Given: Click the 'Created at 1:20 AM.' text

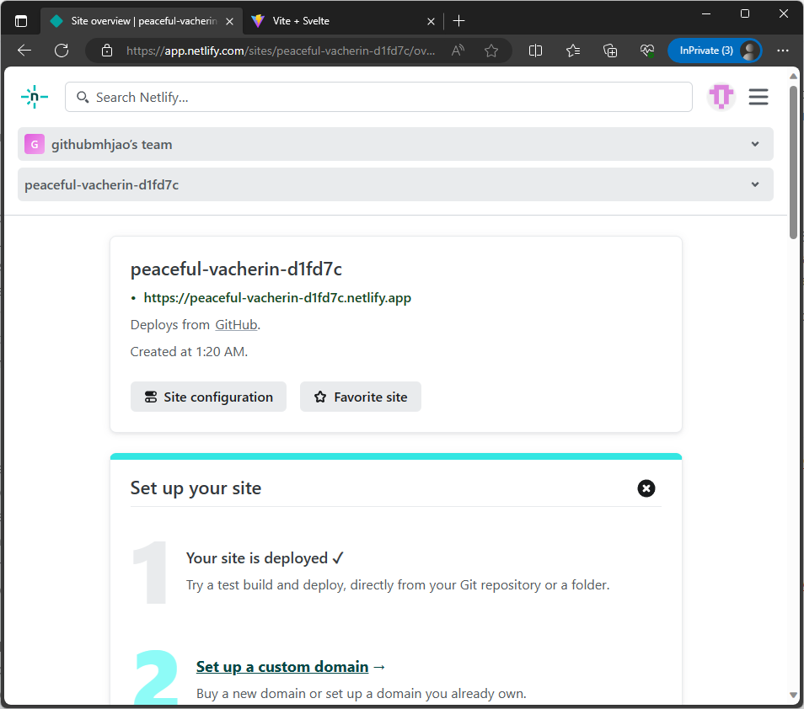Looking at the screenshot, I should [189, 352].
